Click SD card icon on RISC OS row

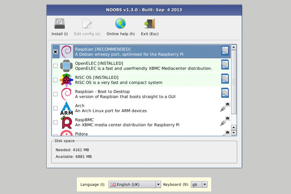pyautogui.click(x=225, y=79)
